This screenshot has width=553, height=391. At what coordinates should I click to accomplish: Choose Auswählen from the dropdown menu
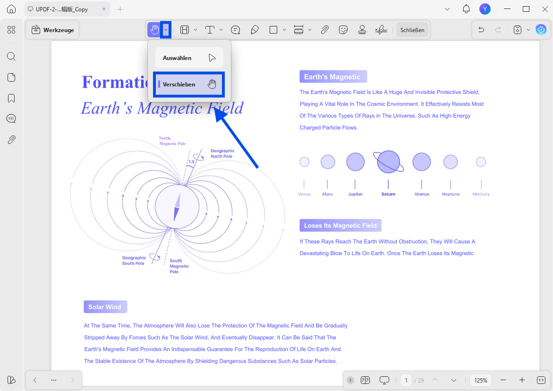tap(189, 58)
